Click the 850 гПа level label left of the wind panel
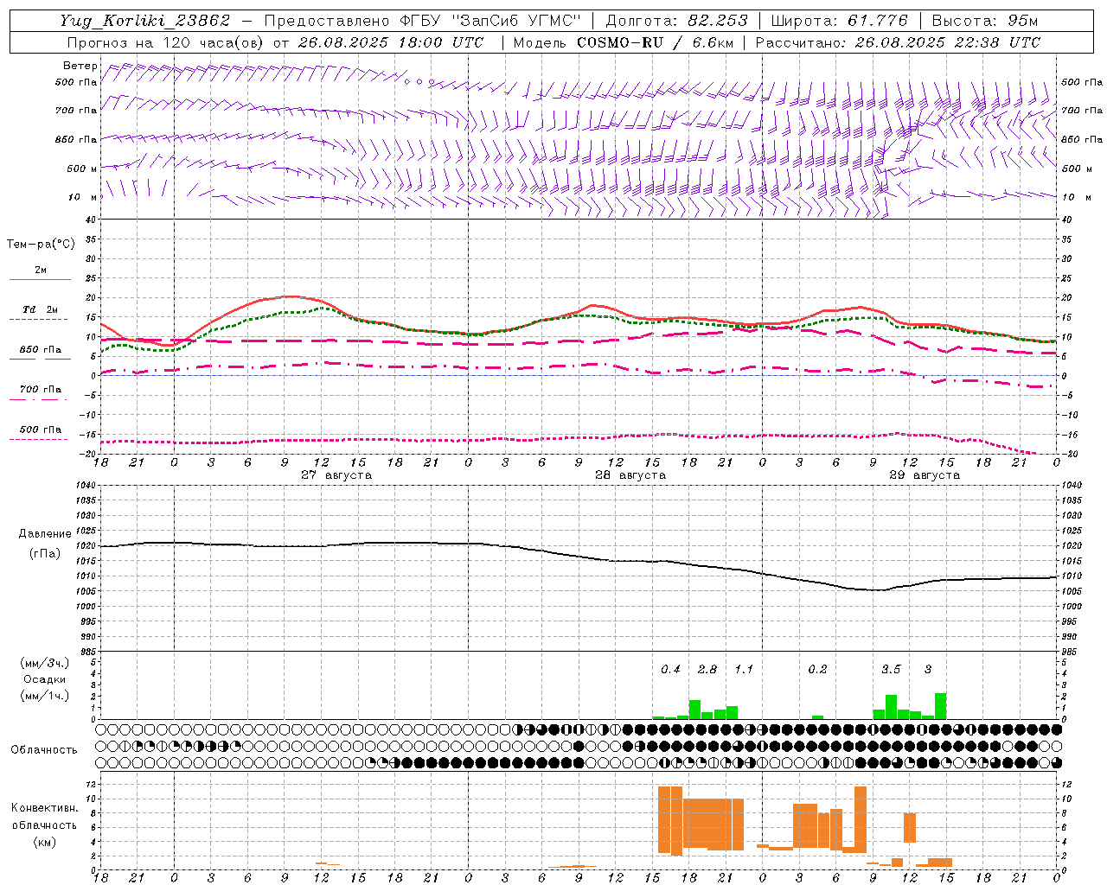This screenshot has width=1107, height=885. click(x=76, y=139)
